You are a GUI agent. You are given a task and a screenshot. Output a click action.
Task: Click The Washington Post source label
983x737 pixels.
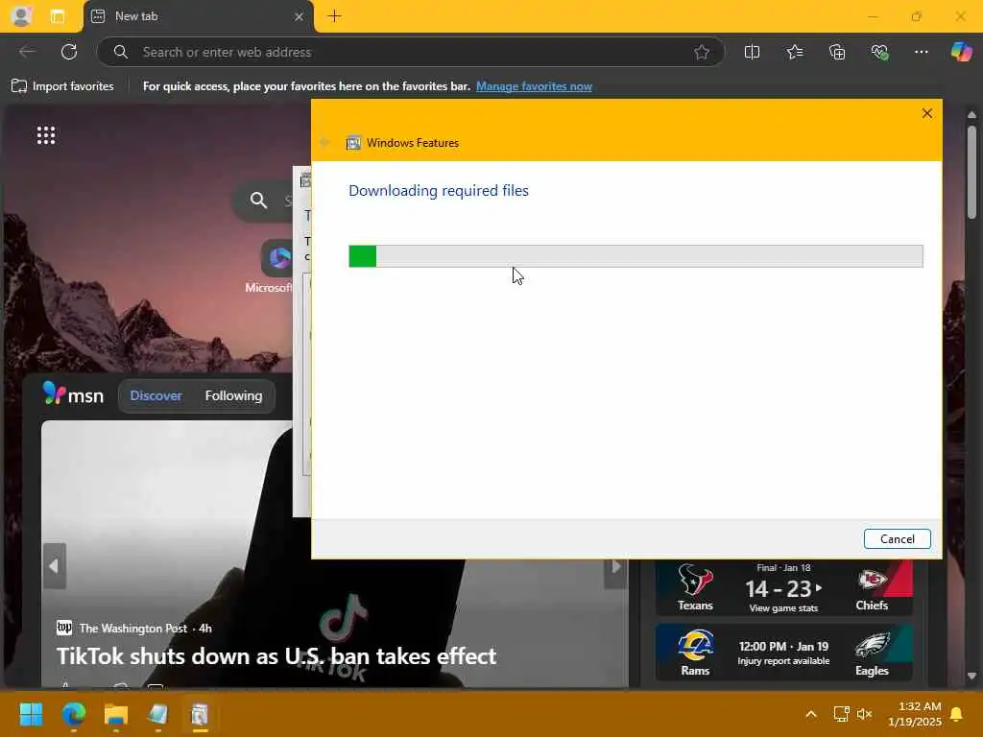(132, 628)
